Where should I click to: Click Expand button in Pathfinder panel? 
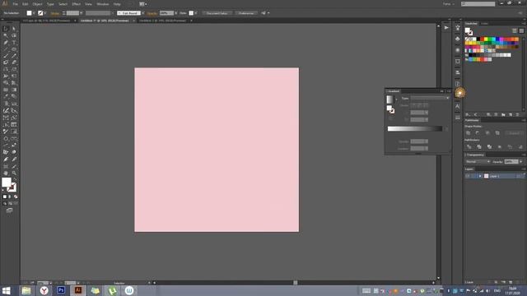(x=514, y=133)
